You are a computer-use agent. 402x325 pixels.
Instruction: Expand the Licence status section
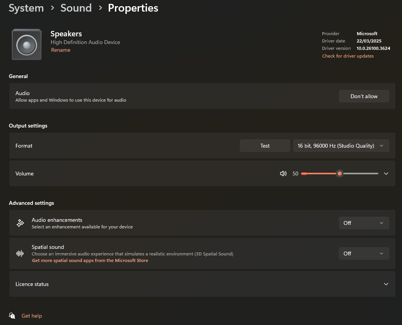[x=386, y=284]
